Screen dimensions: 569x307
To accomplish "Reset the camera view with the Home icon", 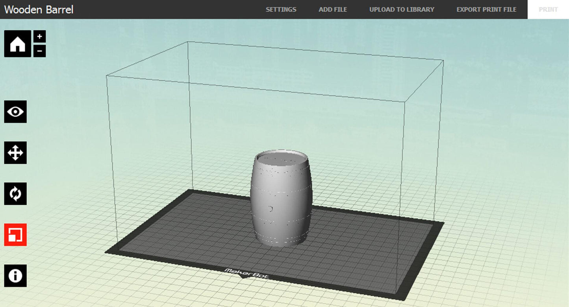I will 17,44.
